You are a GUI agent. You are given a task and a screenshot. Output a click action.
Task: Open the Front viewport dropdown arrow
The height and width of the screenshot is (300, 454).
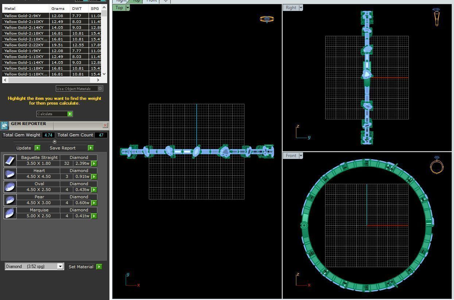pos(301,156)
